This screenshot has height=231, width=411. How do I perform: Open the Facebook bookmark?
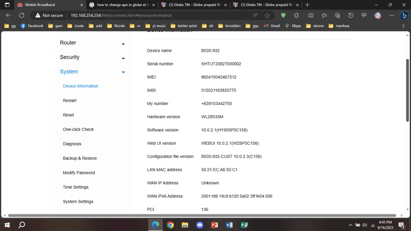(x=32, y=26)
